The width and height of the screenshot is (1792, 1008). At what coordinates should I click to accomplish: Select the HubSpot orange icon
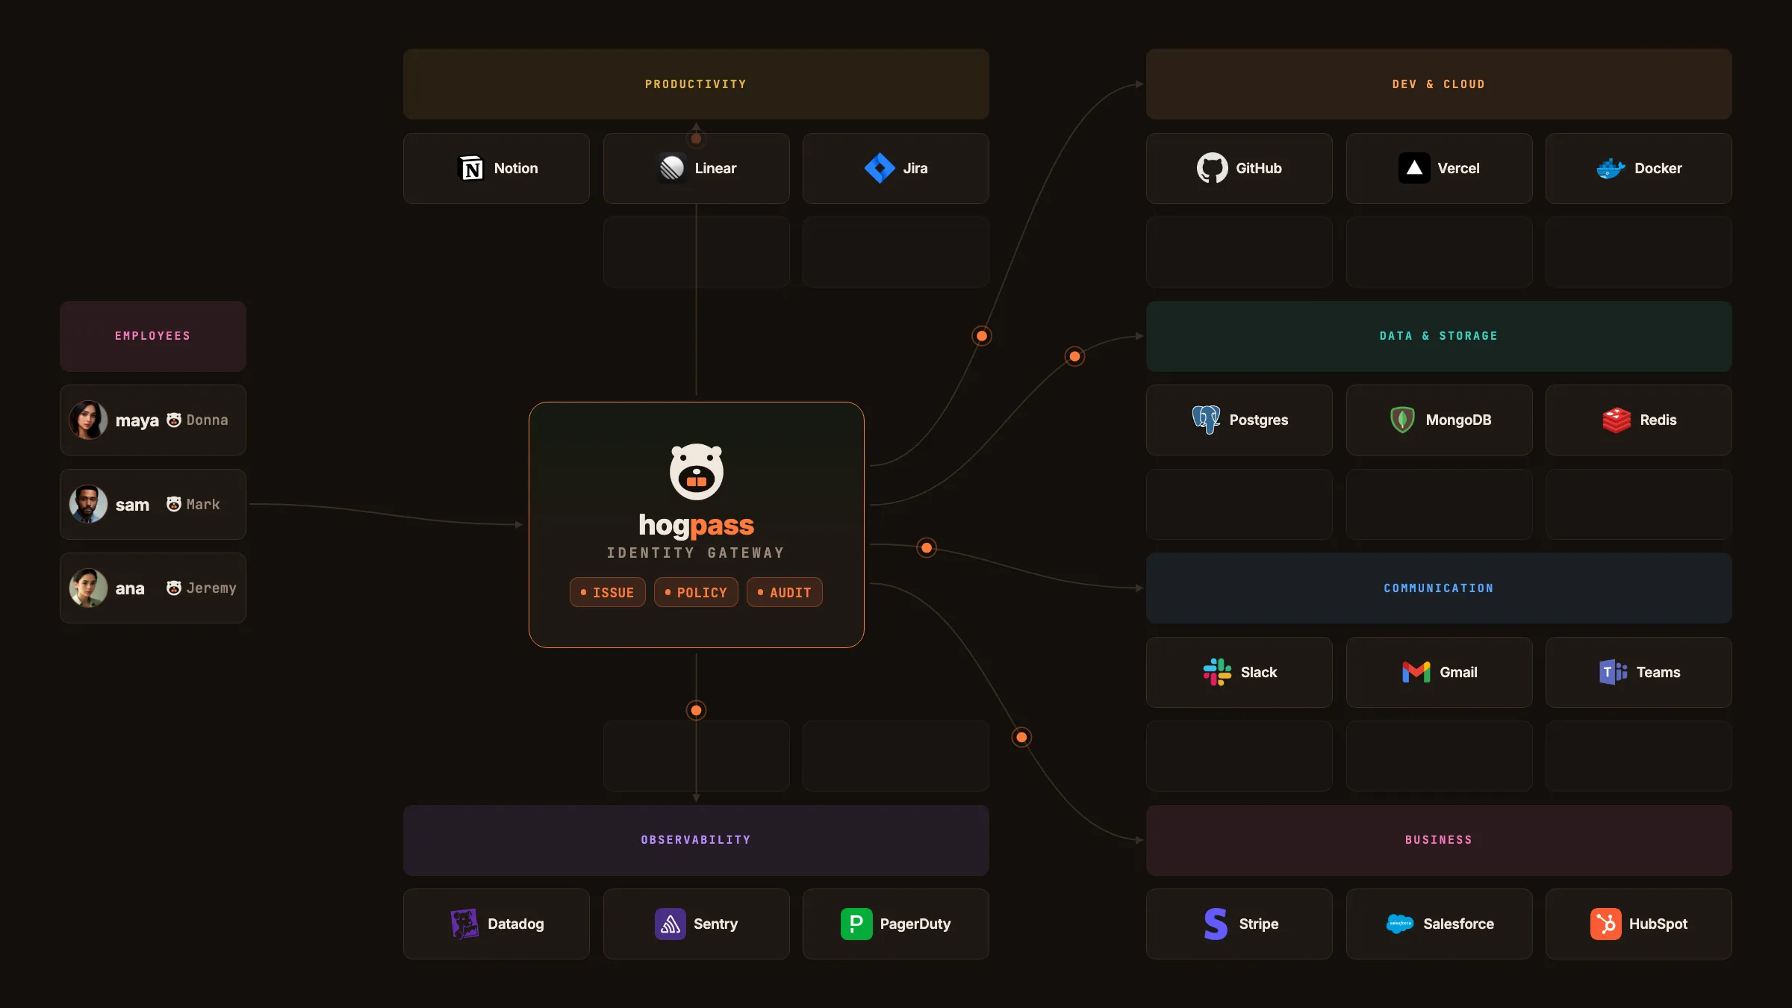point(1606,924)
